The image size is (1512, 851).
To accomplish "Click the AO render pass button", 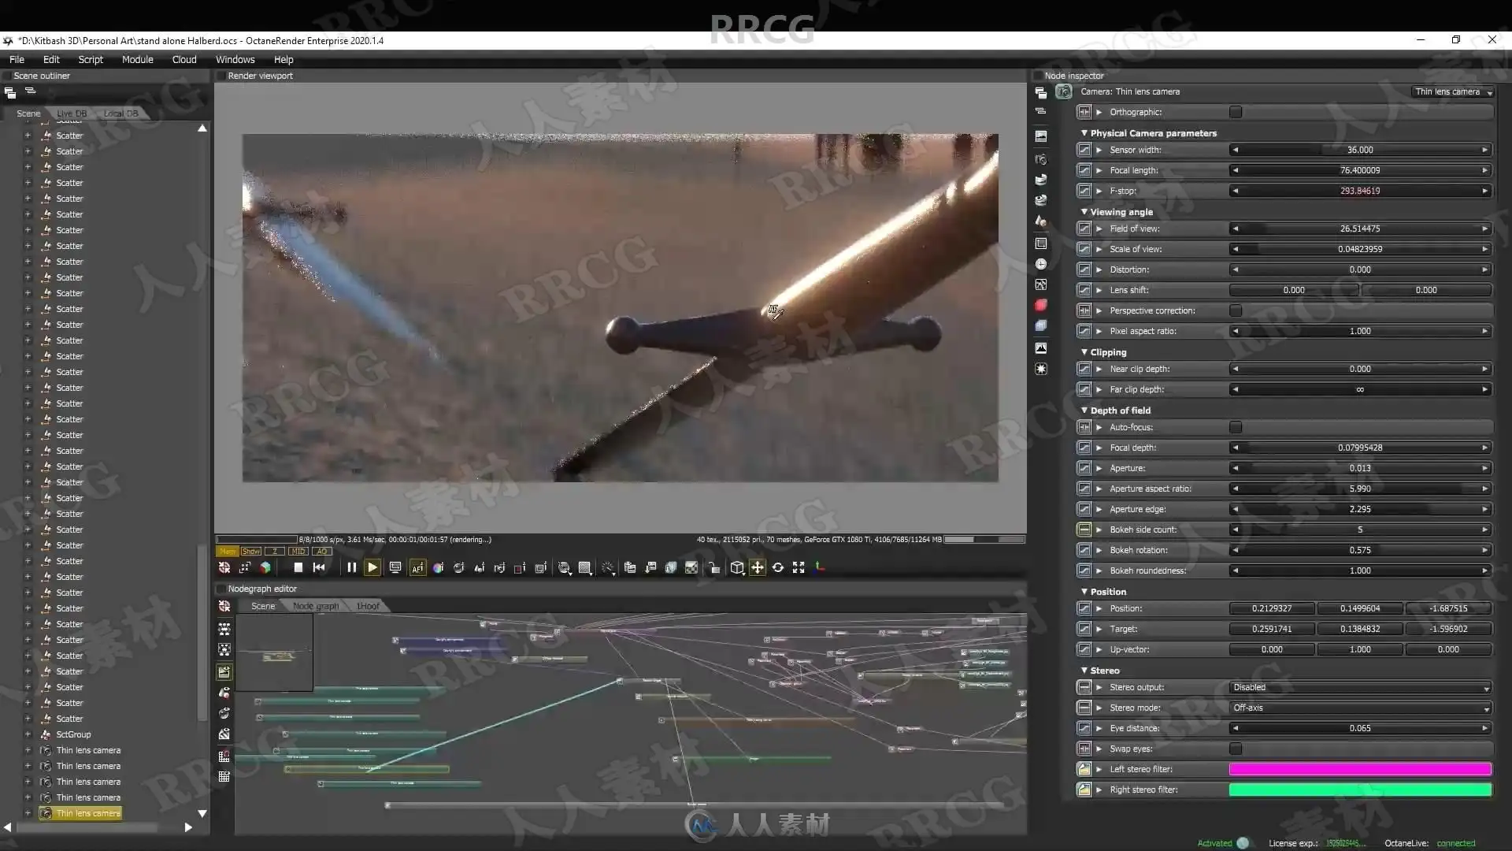I will [x=322, y=551].
